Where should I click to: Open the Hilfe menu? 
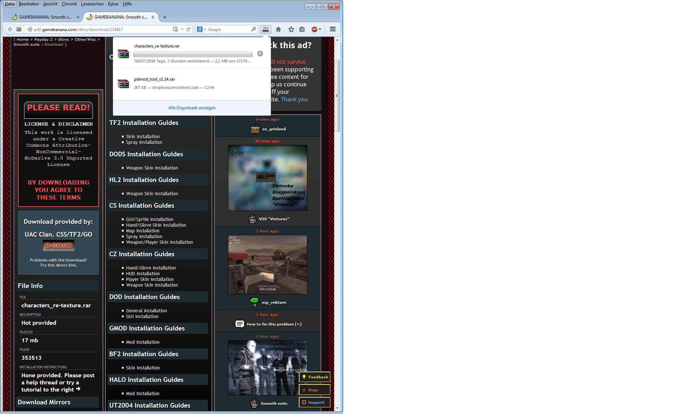(128, 4)
